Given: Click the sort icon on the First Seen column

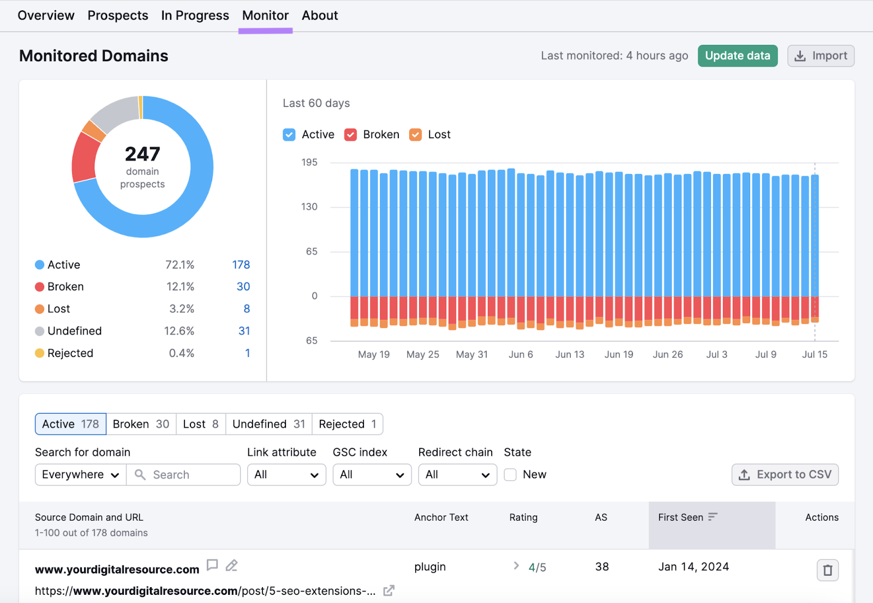Looking at the screenshot, I should click(713, 516).
